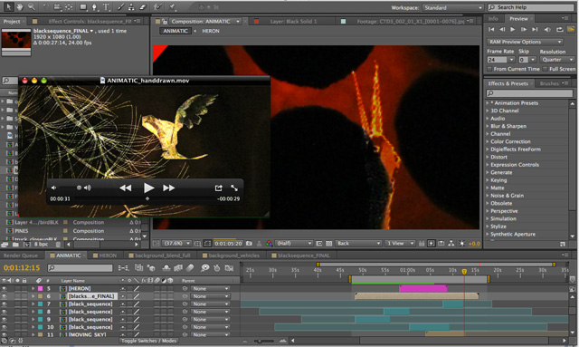Open the Graph Editor icon in timeline
This screenshot has height=347, width=579.
pyautogui.click(x=229, y=267)
